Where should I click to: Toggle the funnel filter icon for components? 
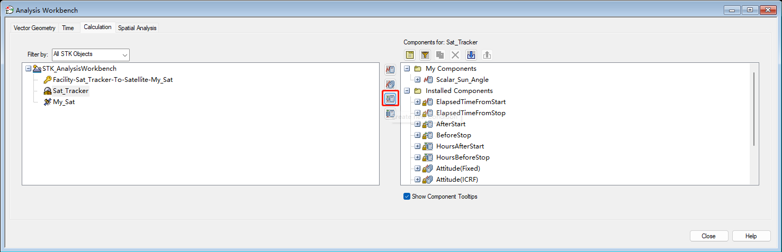point(425,55)
